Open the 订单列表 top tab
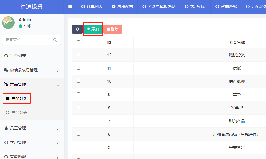The height and width of the screenshot is (159, 266). (x=92, y=6)
